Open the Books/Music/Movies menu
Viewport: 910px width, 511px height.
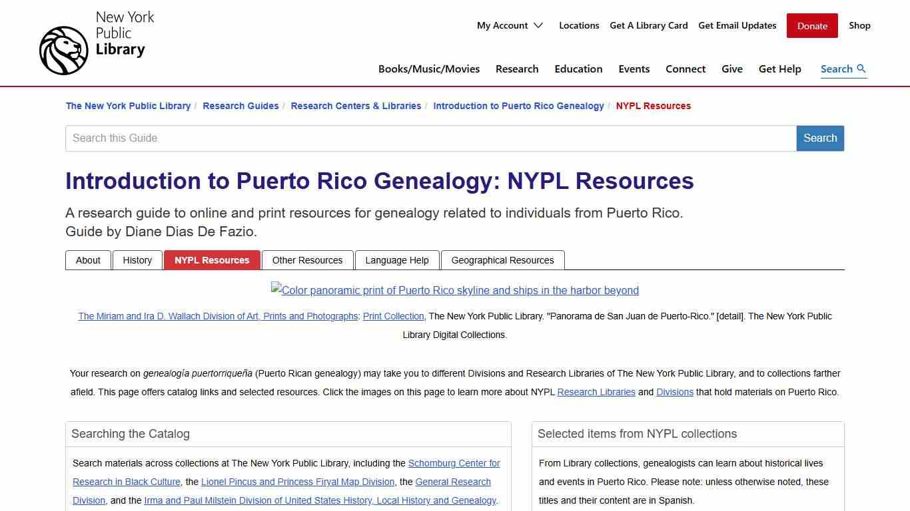coord(429,69)
